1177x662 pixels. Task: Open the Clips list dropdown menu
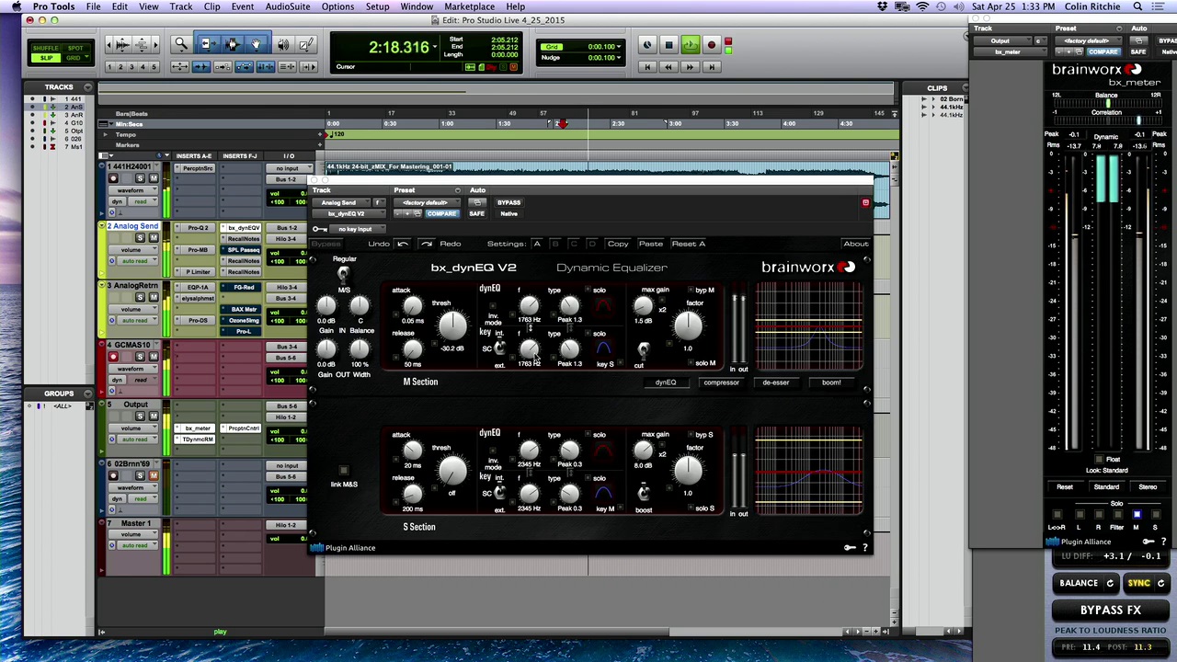[x=964, y=87]
